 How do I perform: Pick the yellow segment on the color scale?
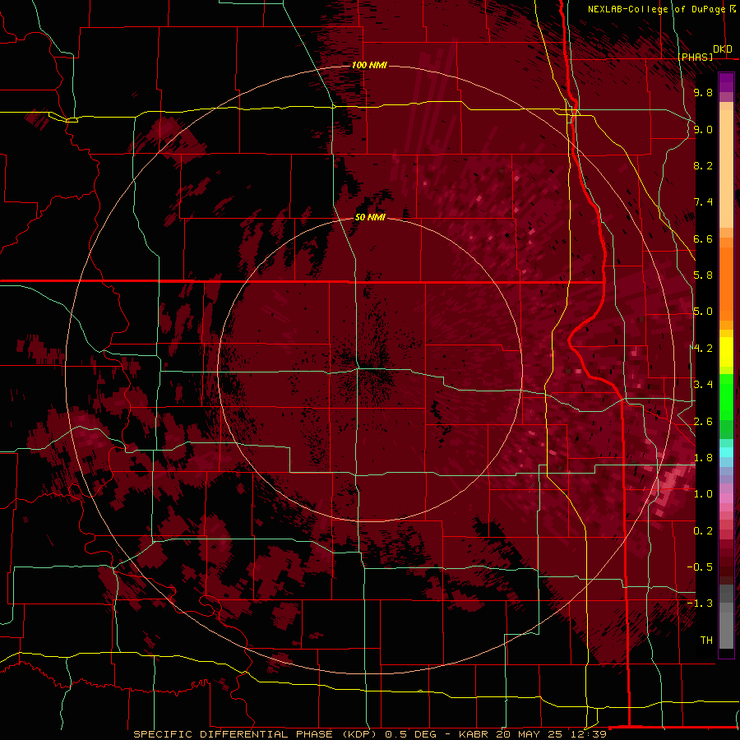(x=726, y=352)
